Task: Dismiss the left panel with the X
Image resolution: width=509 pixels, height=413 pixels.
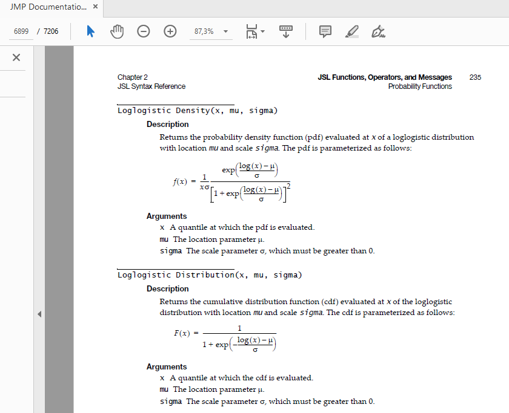Action: click(x=15, y=57)
